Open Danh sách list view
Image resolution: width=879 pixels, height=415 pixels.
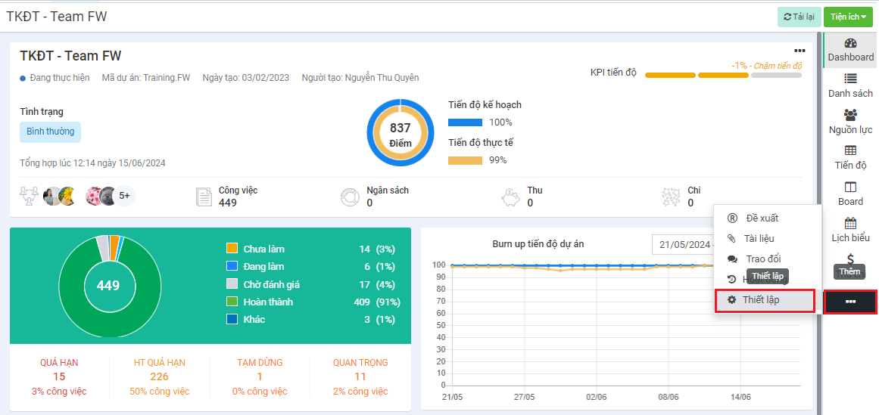[850, 85]
